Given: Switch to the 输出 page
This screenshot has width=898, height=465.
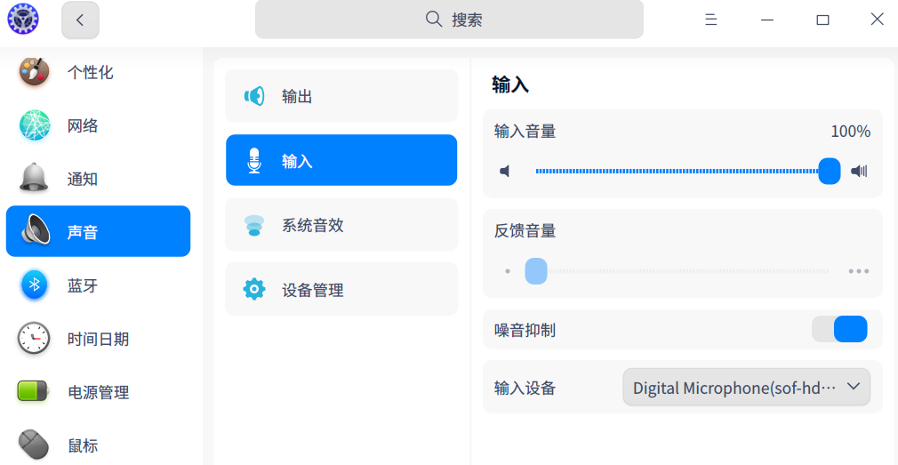Looking at the screenshot, I should (x=342, y=96).
